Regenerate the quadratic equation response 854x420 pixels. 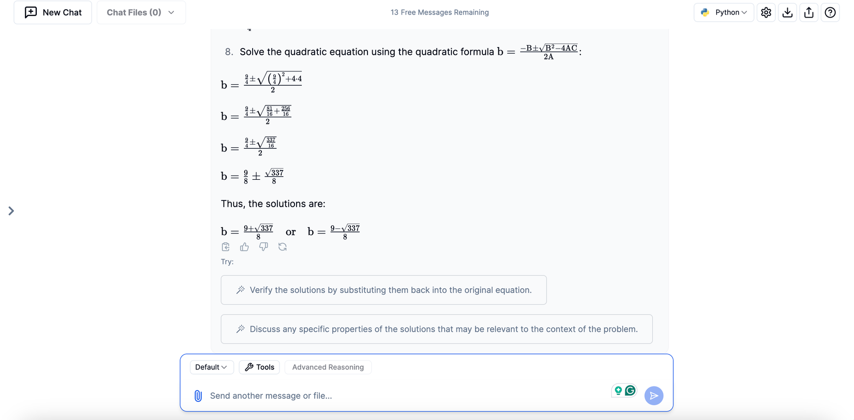tap(282, 247)
